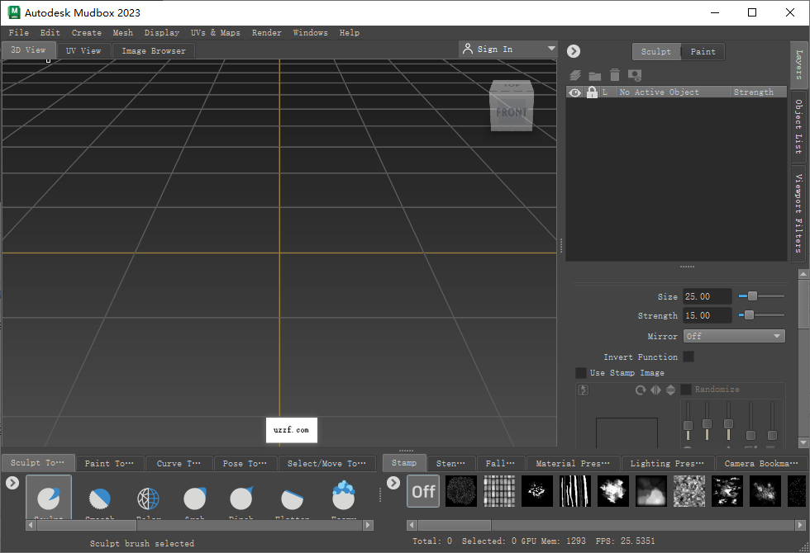Select the Smooth tool

click(100, 497)
